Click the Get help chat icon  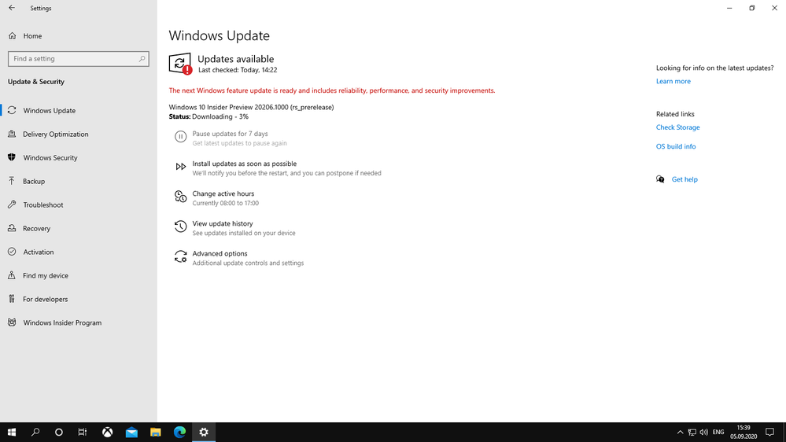pyautogui.click(x=660, y=179)
